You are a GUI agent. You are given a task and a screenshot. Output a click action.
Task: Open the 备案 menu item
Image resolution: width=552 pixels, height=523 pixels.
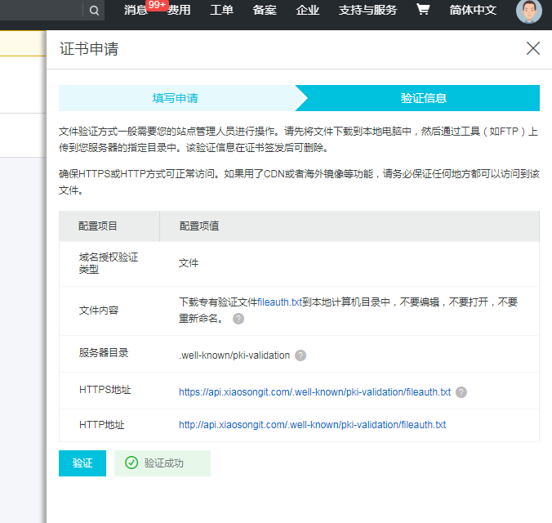point(265,11)
